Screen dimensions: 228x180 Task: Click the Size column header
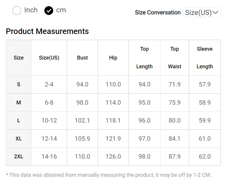19,58
